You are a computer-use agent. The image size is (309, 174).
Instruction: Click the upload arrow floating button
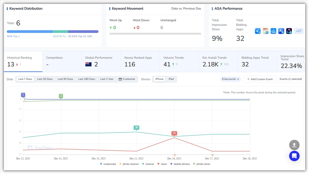click(294, 145)
